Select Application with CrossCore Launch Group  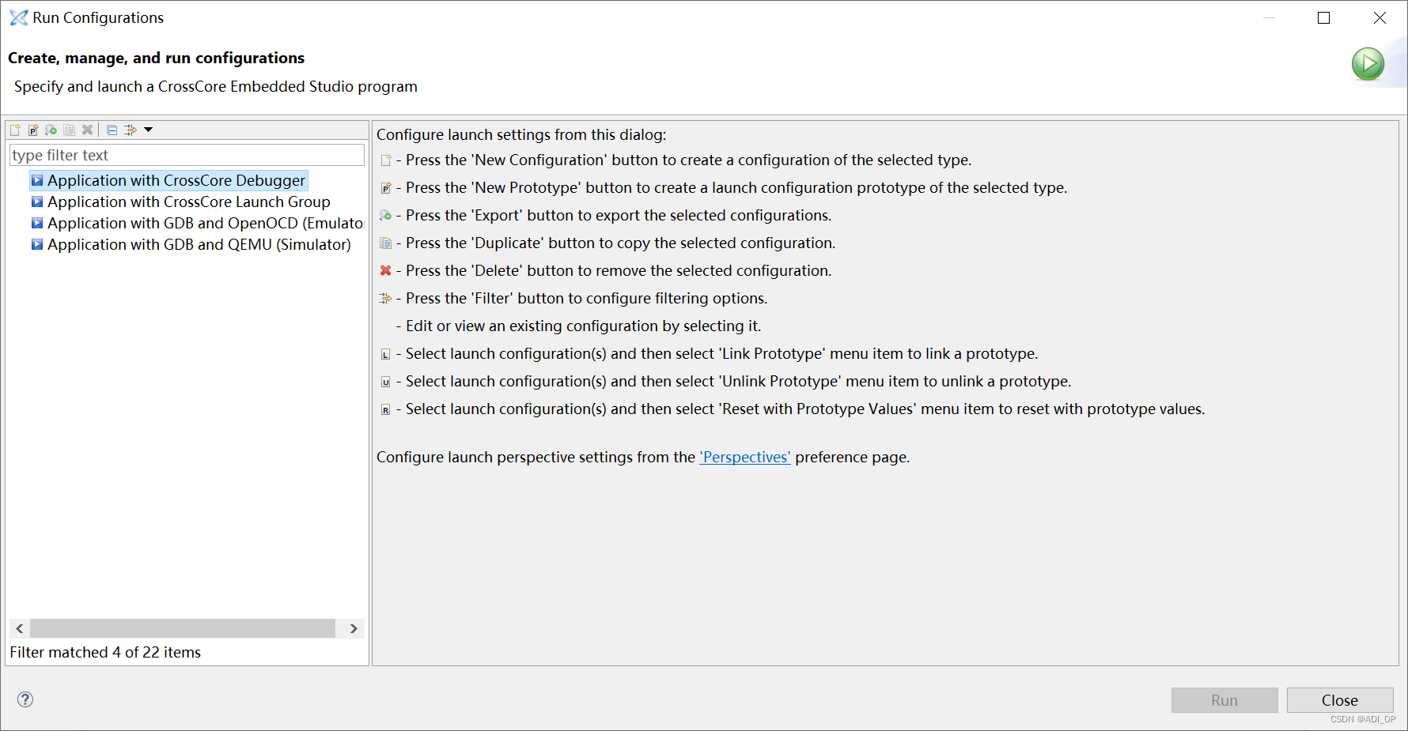(x=180, y=202)
